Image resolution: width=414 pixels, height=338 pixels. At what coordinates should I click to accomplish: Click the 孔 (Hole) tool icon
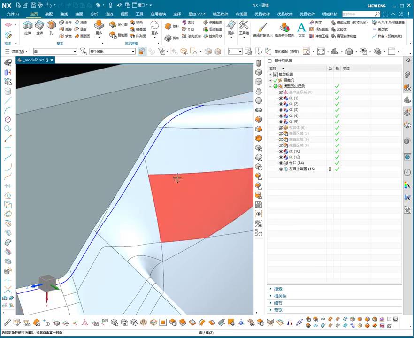coord(51,25)
